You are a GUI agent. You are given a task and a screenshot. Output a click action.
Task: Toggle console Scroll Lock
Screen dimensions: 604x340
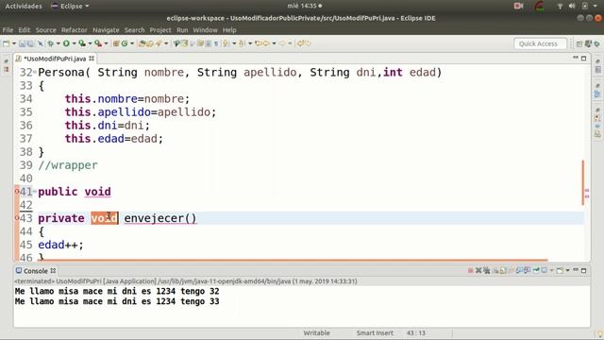tap(503, 271)
